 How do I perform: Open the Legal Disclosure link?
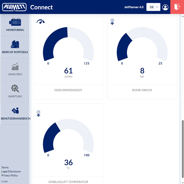11,171
